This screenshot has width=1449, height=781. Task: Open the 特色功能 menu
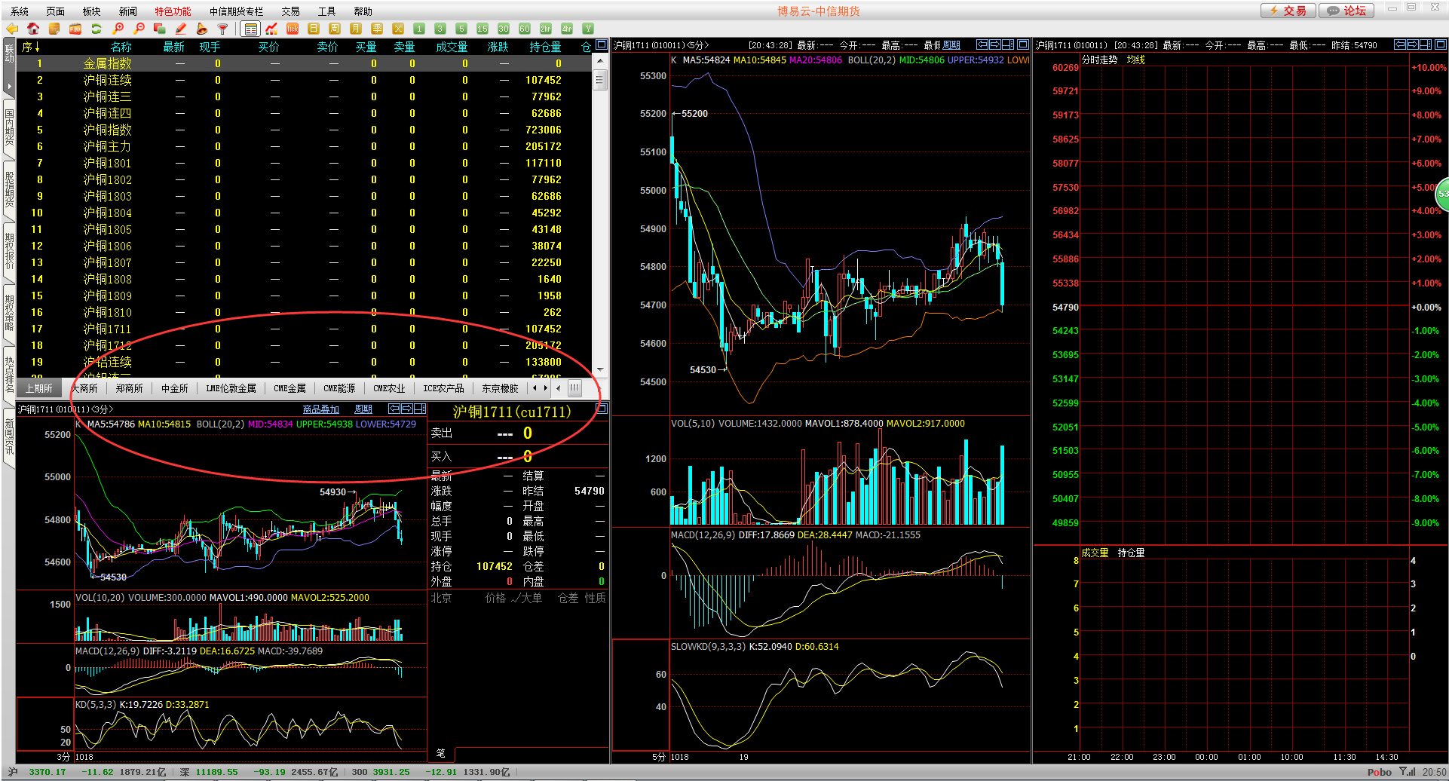coord(173,11)
